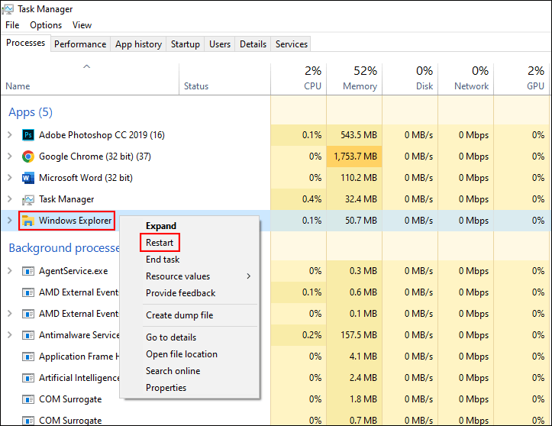The height and width of the screenshot is (426, 552).
Task: Sort by the Status column header
Action: (225, 79)
